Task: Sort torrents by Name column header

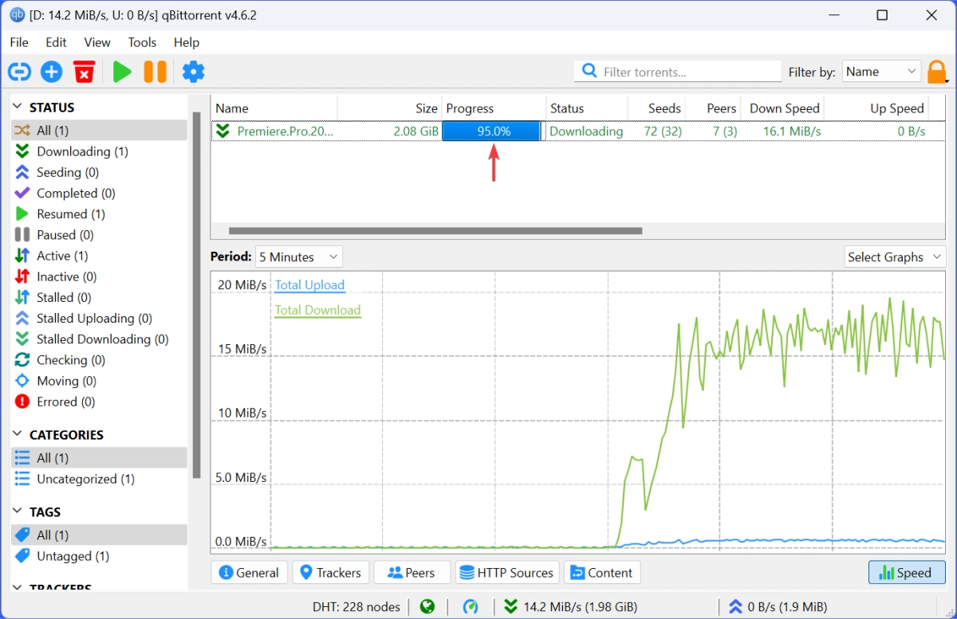Action: (274, 108)
